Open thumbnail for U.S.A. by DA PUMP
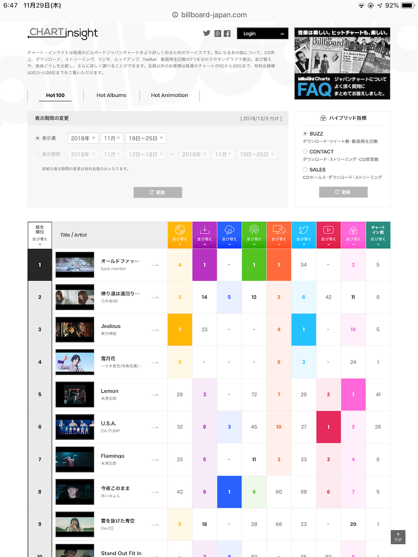The width and height of the screenshot is (418, 557). click(x=75, y=427)
